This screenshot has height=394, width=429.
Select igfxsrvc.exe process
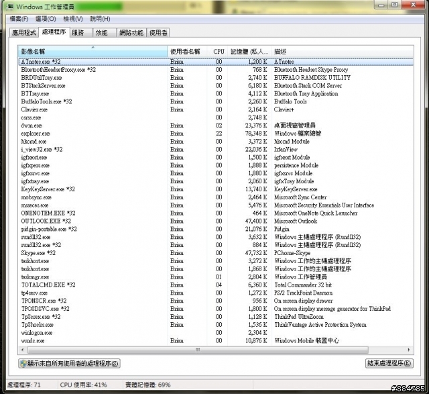click(x=216, y=173)
